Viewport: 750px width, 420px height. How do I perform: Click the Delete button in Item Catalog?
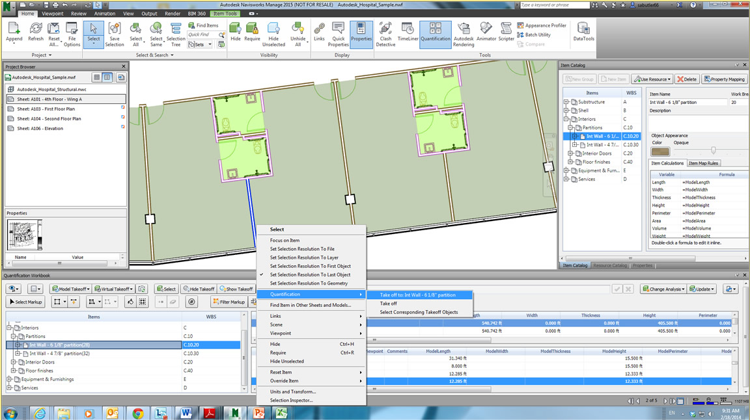click(x=687, y=79)
